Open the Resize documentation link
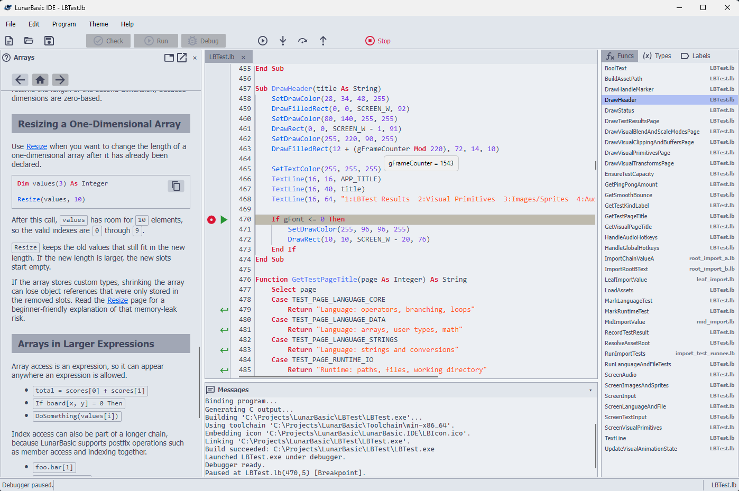The width and height of the screenshot is (739, 491). click(36, 146)
